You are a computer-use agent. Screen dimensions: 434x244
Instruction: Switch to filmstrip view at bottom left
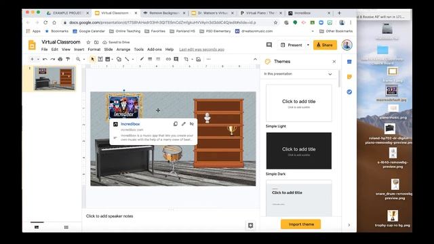click(37, 227)
